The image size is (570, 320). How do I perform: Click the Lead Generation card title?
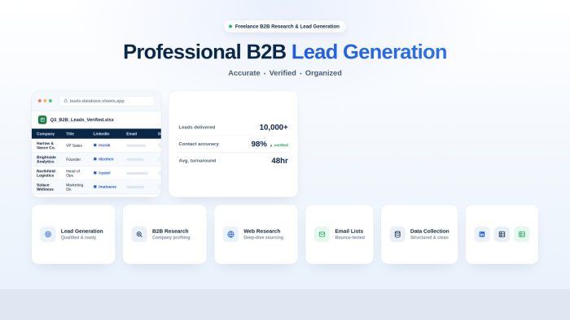pos(81,231)
